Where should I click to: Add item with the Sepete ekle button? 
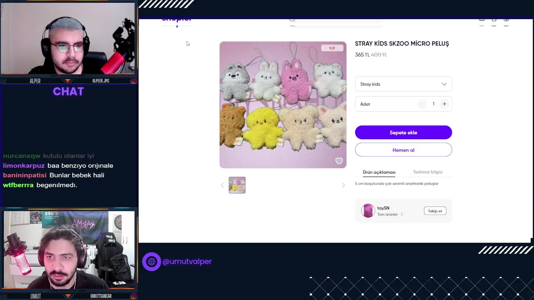[x=403, y=132]
